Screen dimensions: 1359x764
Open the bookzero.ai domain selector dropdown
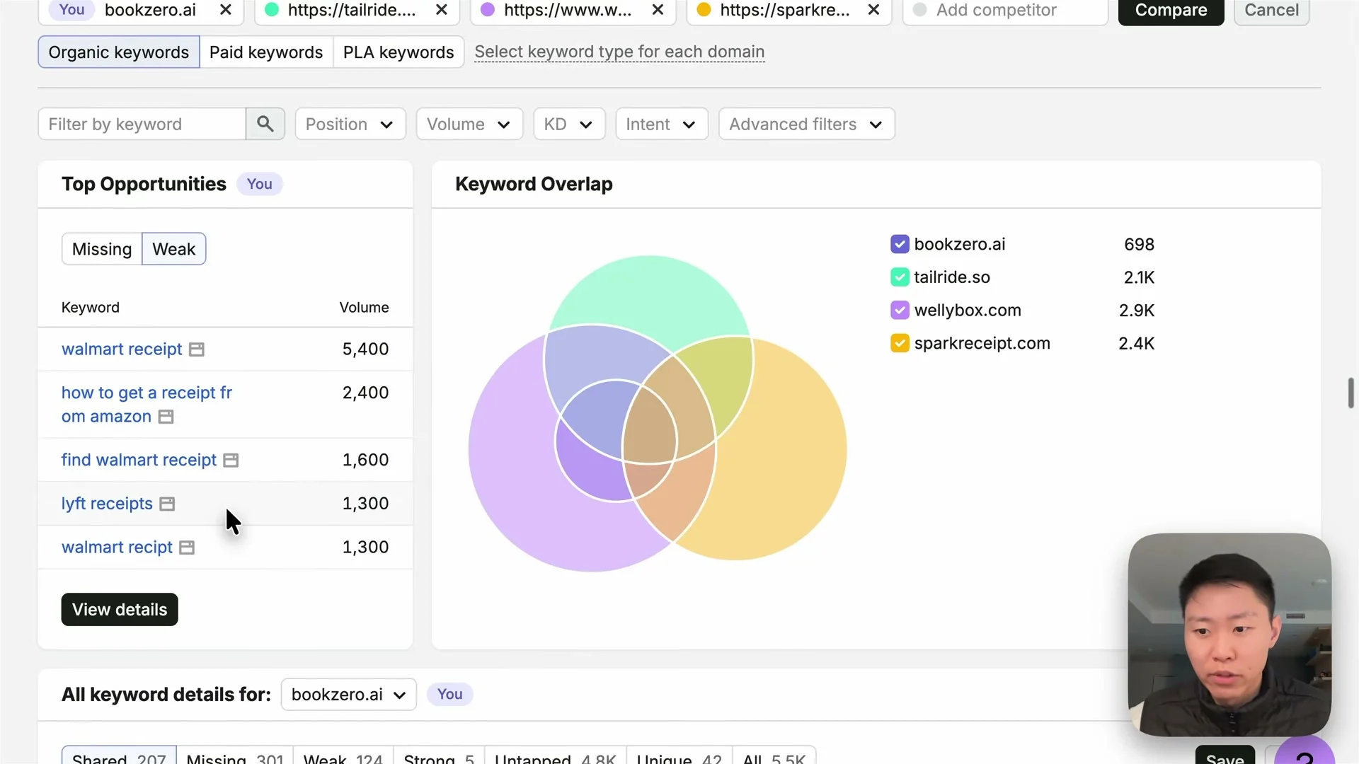349,695
